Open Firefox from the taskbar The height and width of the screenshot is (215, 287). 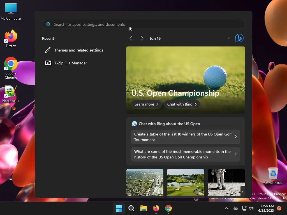tap(156, 208)
